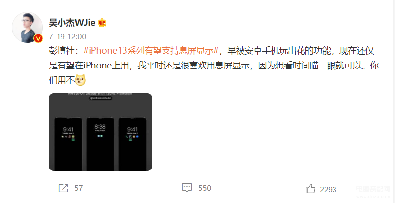Like the post with thumbs-up icon
Screen dimensions: 395x203
(310, 189)
